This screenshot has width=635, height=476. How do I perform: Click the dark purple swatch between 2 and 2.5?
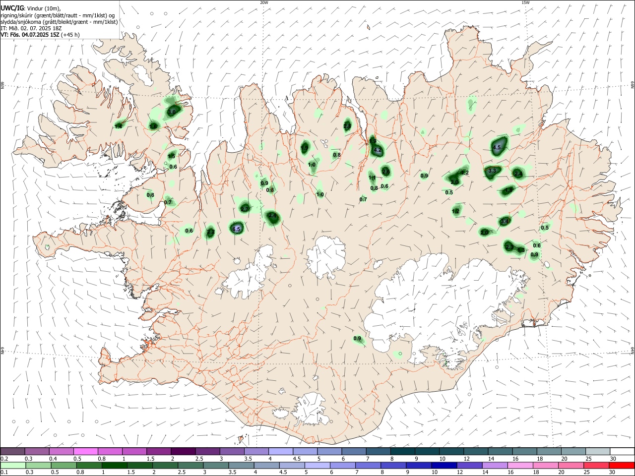[x=184, y=452]
